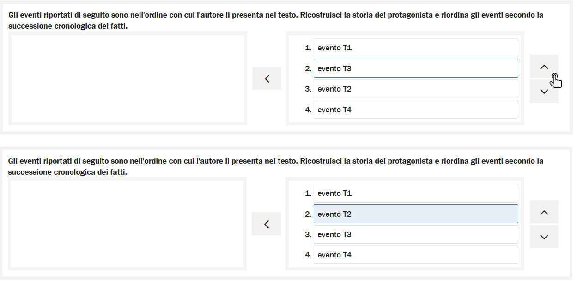Click the move-up arrow in the second exercise

pos(544,213)
